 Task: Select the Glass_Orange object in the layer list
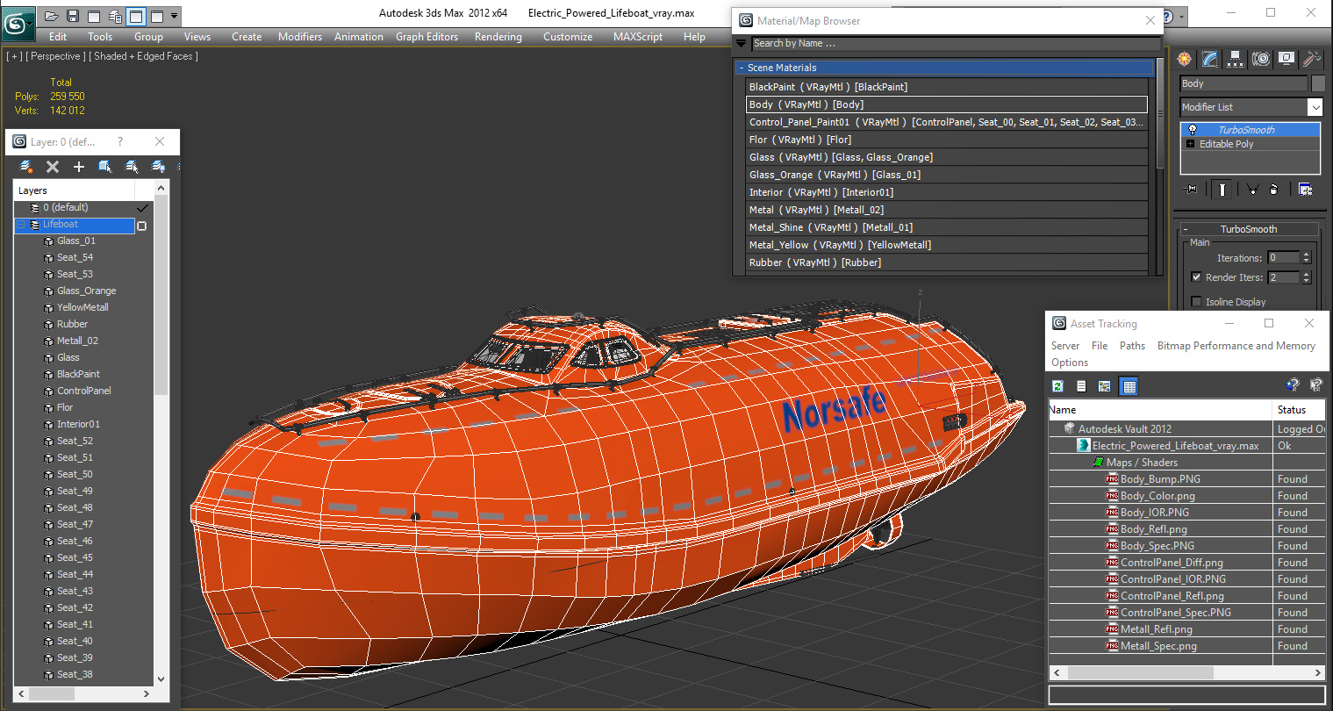click(86, 291)
